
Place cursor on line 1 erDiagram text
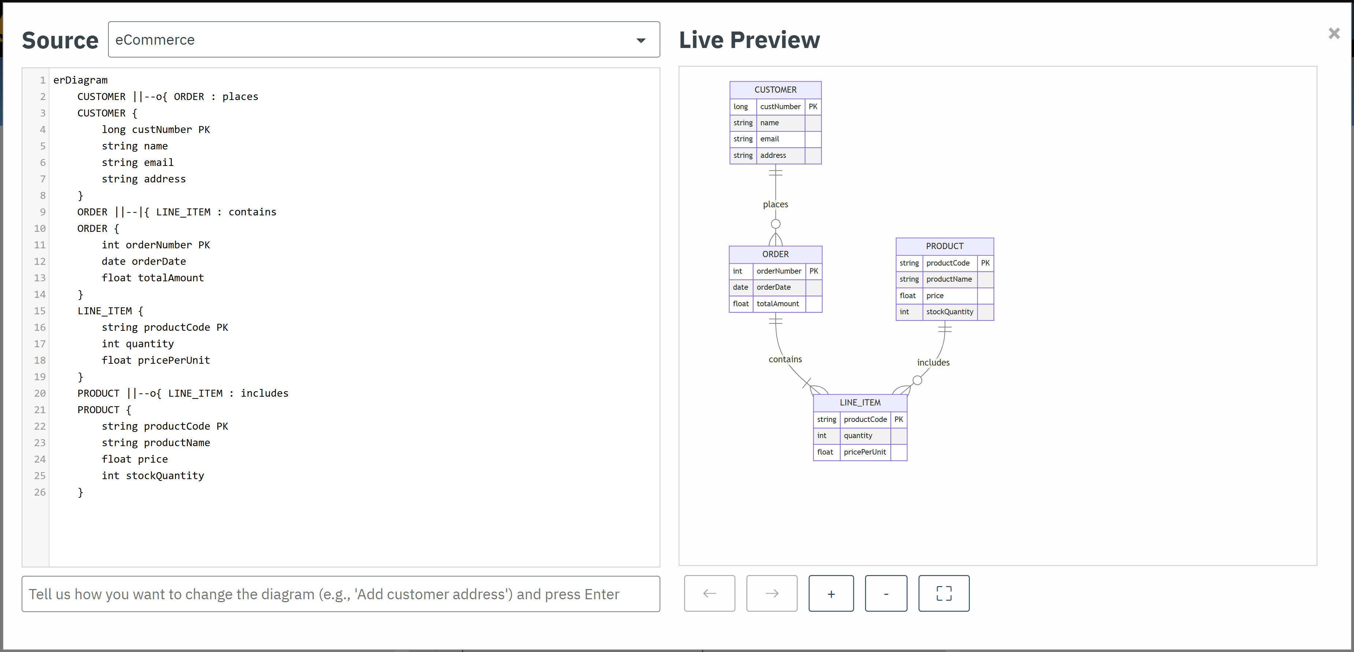(x=80, y=79)
